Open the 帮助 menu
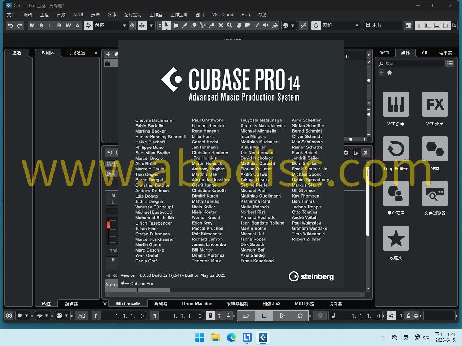The image size is (462, 346). pyautogui.click(x=262, y=15)
